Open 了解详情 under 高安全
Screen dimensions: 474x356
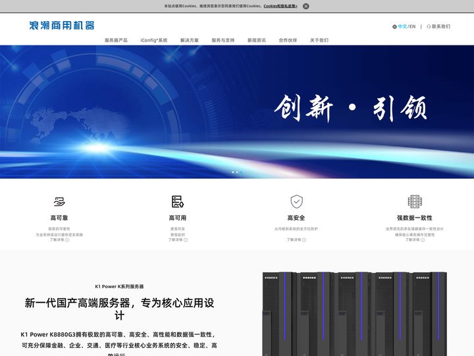[x=296, y=240]
